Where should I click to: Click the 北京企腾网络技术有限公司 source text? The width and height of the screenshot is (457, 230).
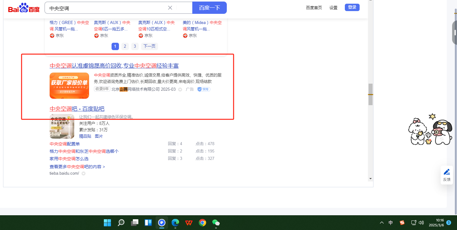(x=136, y=89)
